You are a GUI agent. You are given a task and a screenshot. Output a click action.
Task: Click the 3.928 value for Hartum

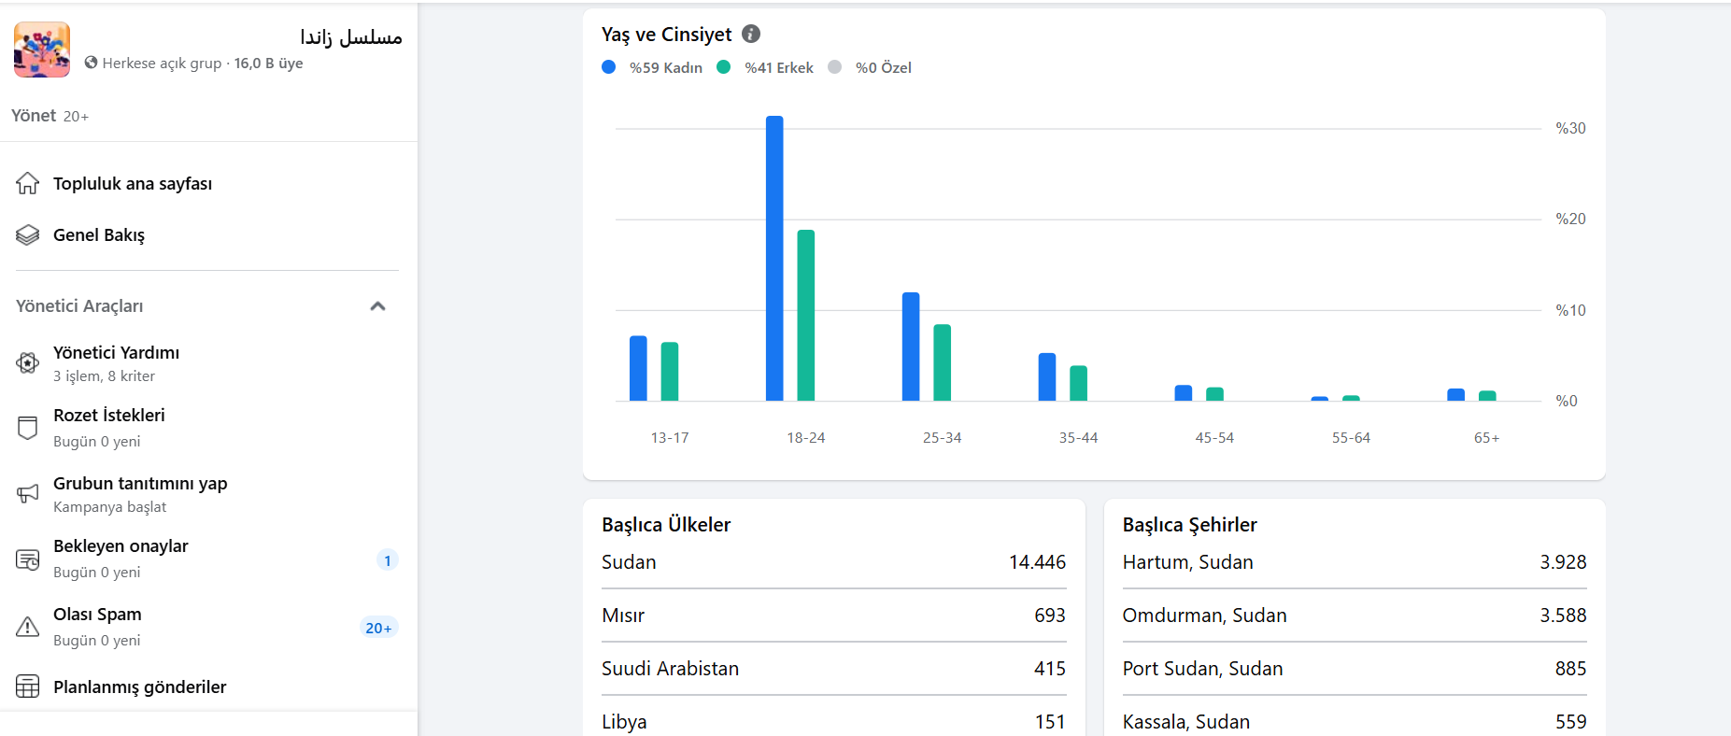pos(1563,562)
